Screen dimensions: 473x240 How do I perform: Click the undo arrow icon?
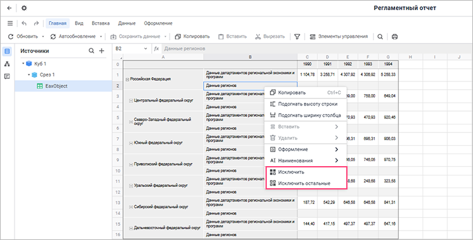click(x=24, y=23)
